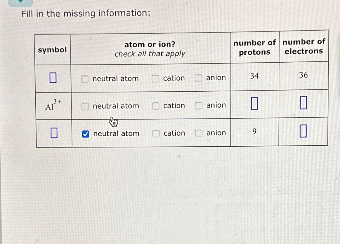Viewport: 340px width, 244px height.
Task: Check cation in the first row
Action: (155, 78)
